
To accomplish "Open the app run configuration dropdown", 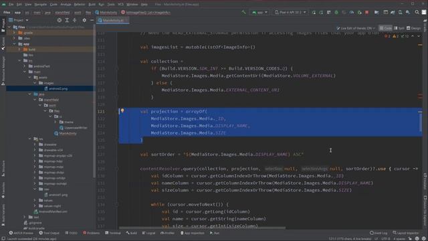I will point(259,12).
